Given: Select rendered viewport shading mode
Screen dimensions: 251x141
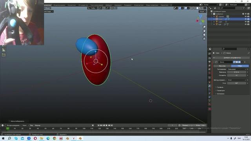Looking at the screenshot, I should tap(202, 8).
